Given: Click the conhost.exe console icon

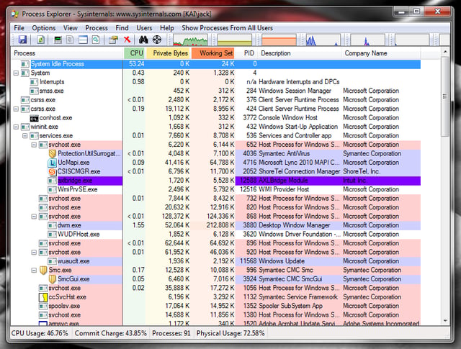Looking at the screenshot, I should 34,118.
